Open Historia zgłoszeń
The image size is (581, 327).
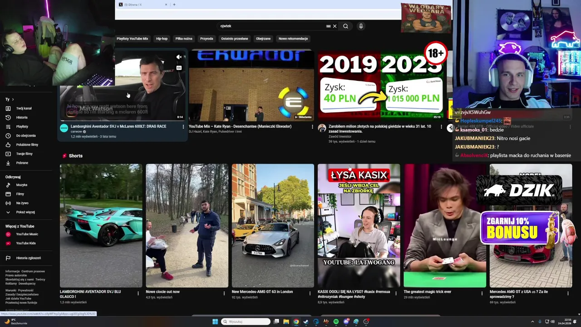[28, 258]
